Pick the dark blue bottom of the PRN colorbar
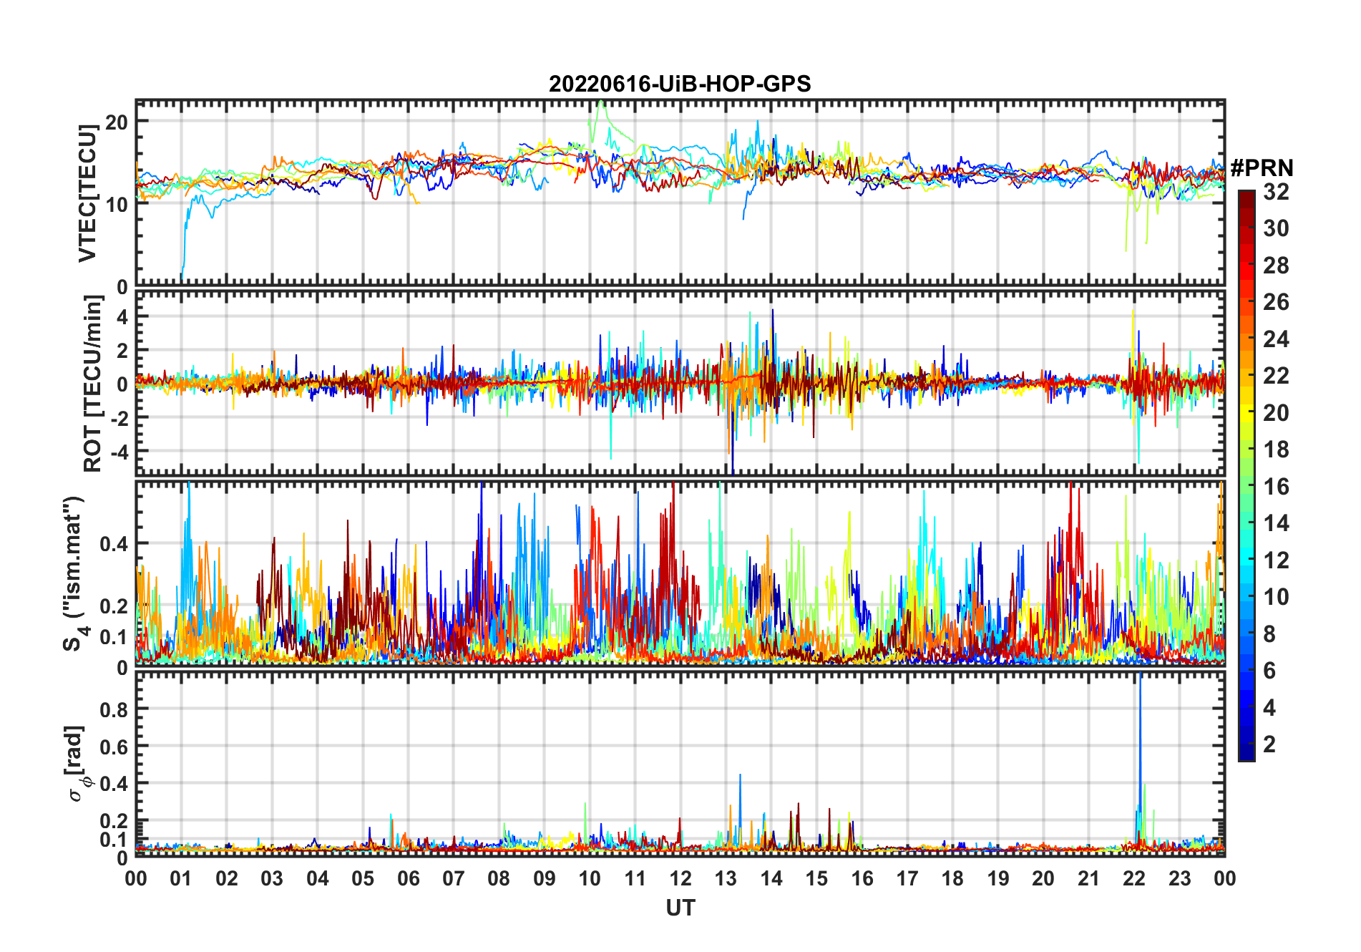This screenshot has width=1361, height=952. pos(1246,754)
